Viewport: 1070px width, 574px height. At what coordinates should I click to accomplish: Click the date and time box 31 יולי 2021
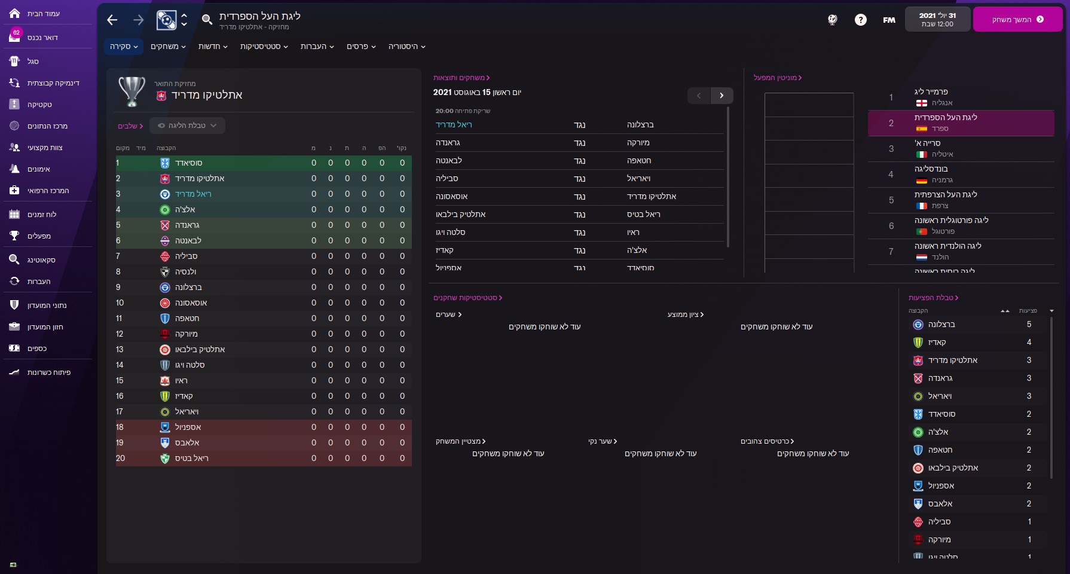[937, 20]
